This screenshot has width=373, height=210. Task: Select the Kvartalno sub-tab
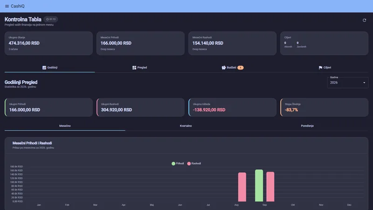[x=186, y=126]
